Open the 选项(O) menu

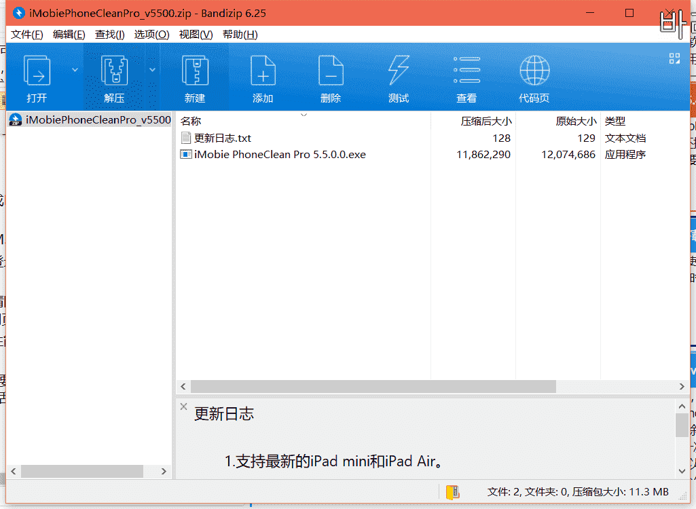tap(151, 35)
